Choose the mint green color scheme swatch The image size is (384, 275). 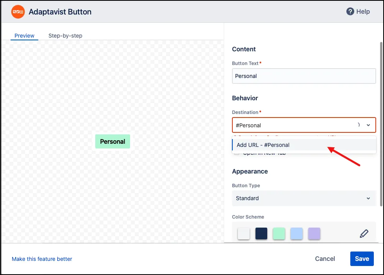point(279,233)
